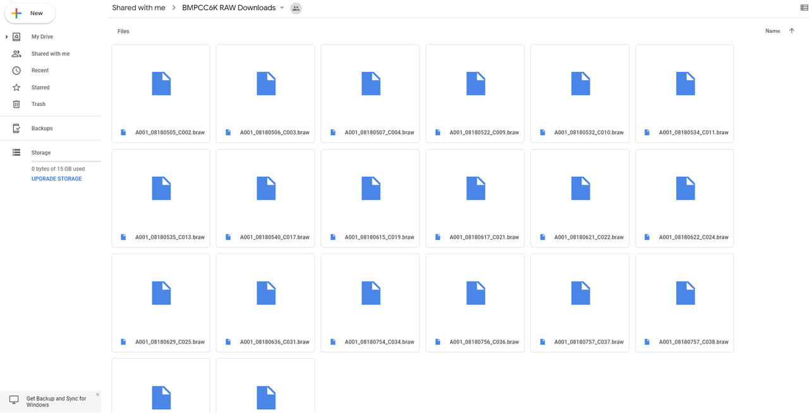Click the file name A001_08180522_C009.braw
This screenshot has width=809, height=413.
point(484,133)
